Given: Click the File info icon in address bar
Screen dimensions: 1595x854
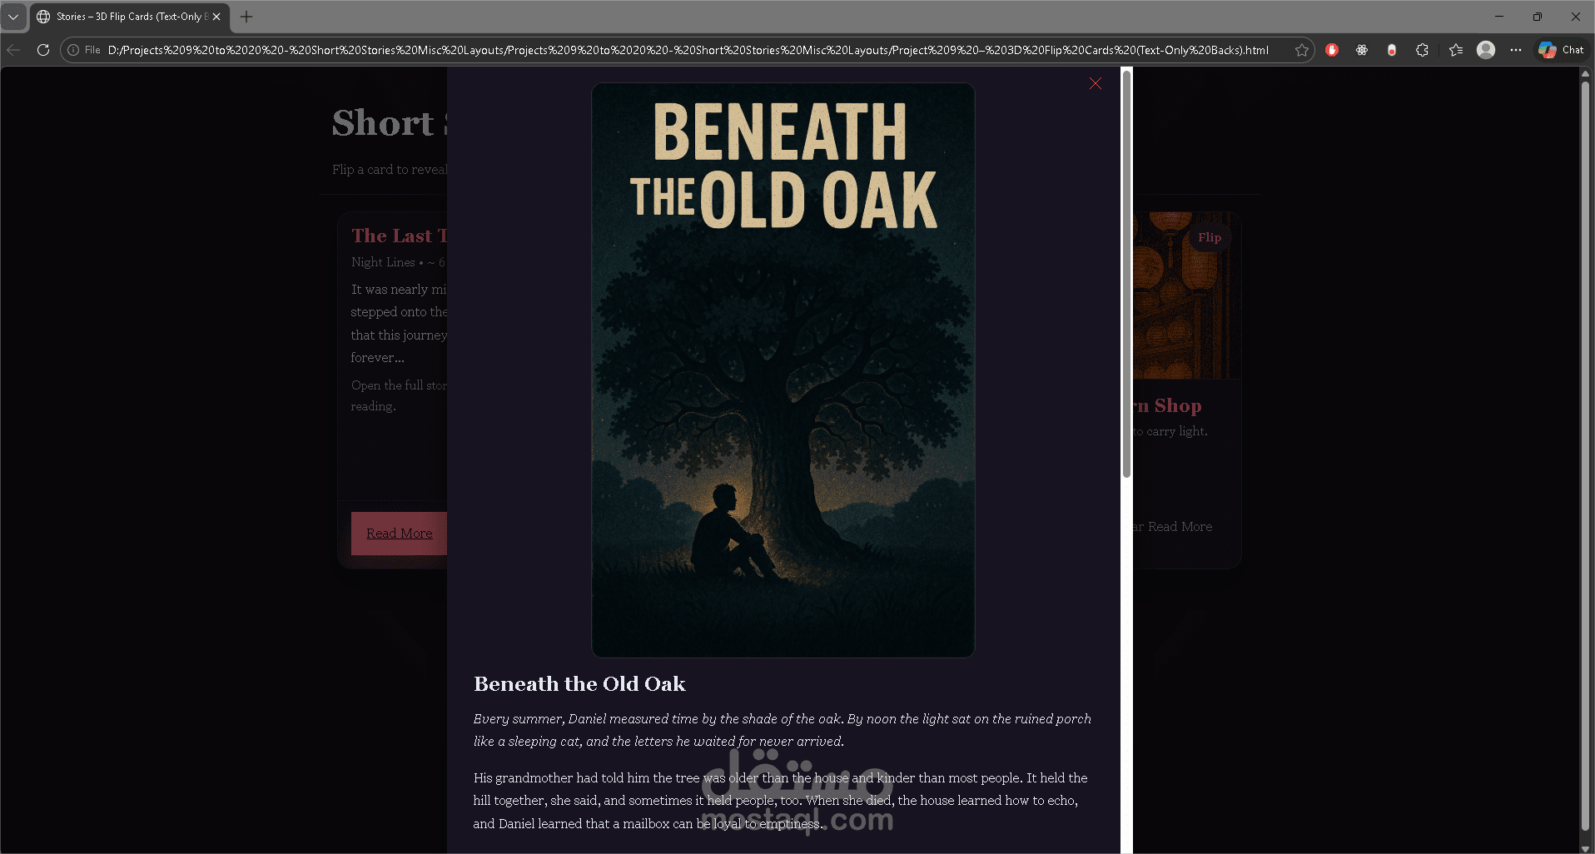Looking at the screenshot, I should tap(73, 50).
